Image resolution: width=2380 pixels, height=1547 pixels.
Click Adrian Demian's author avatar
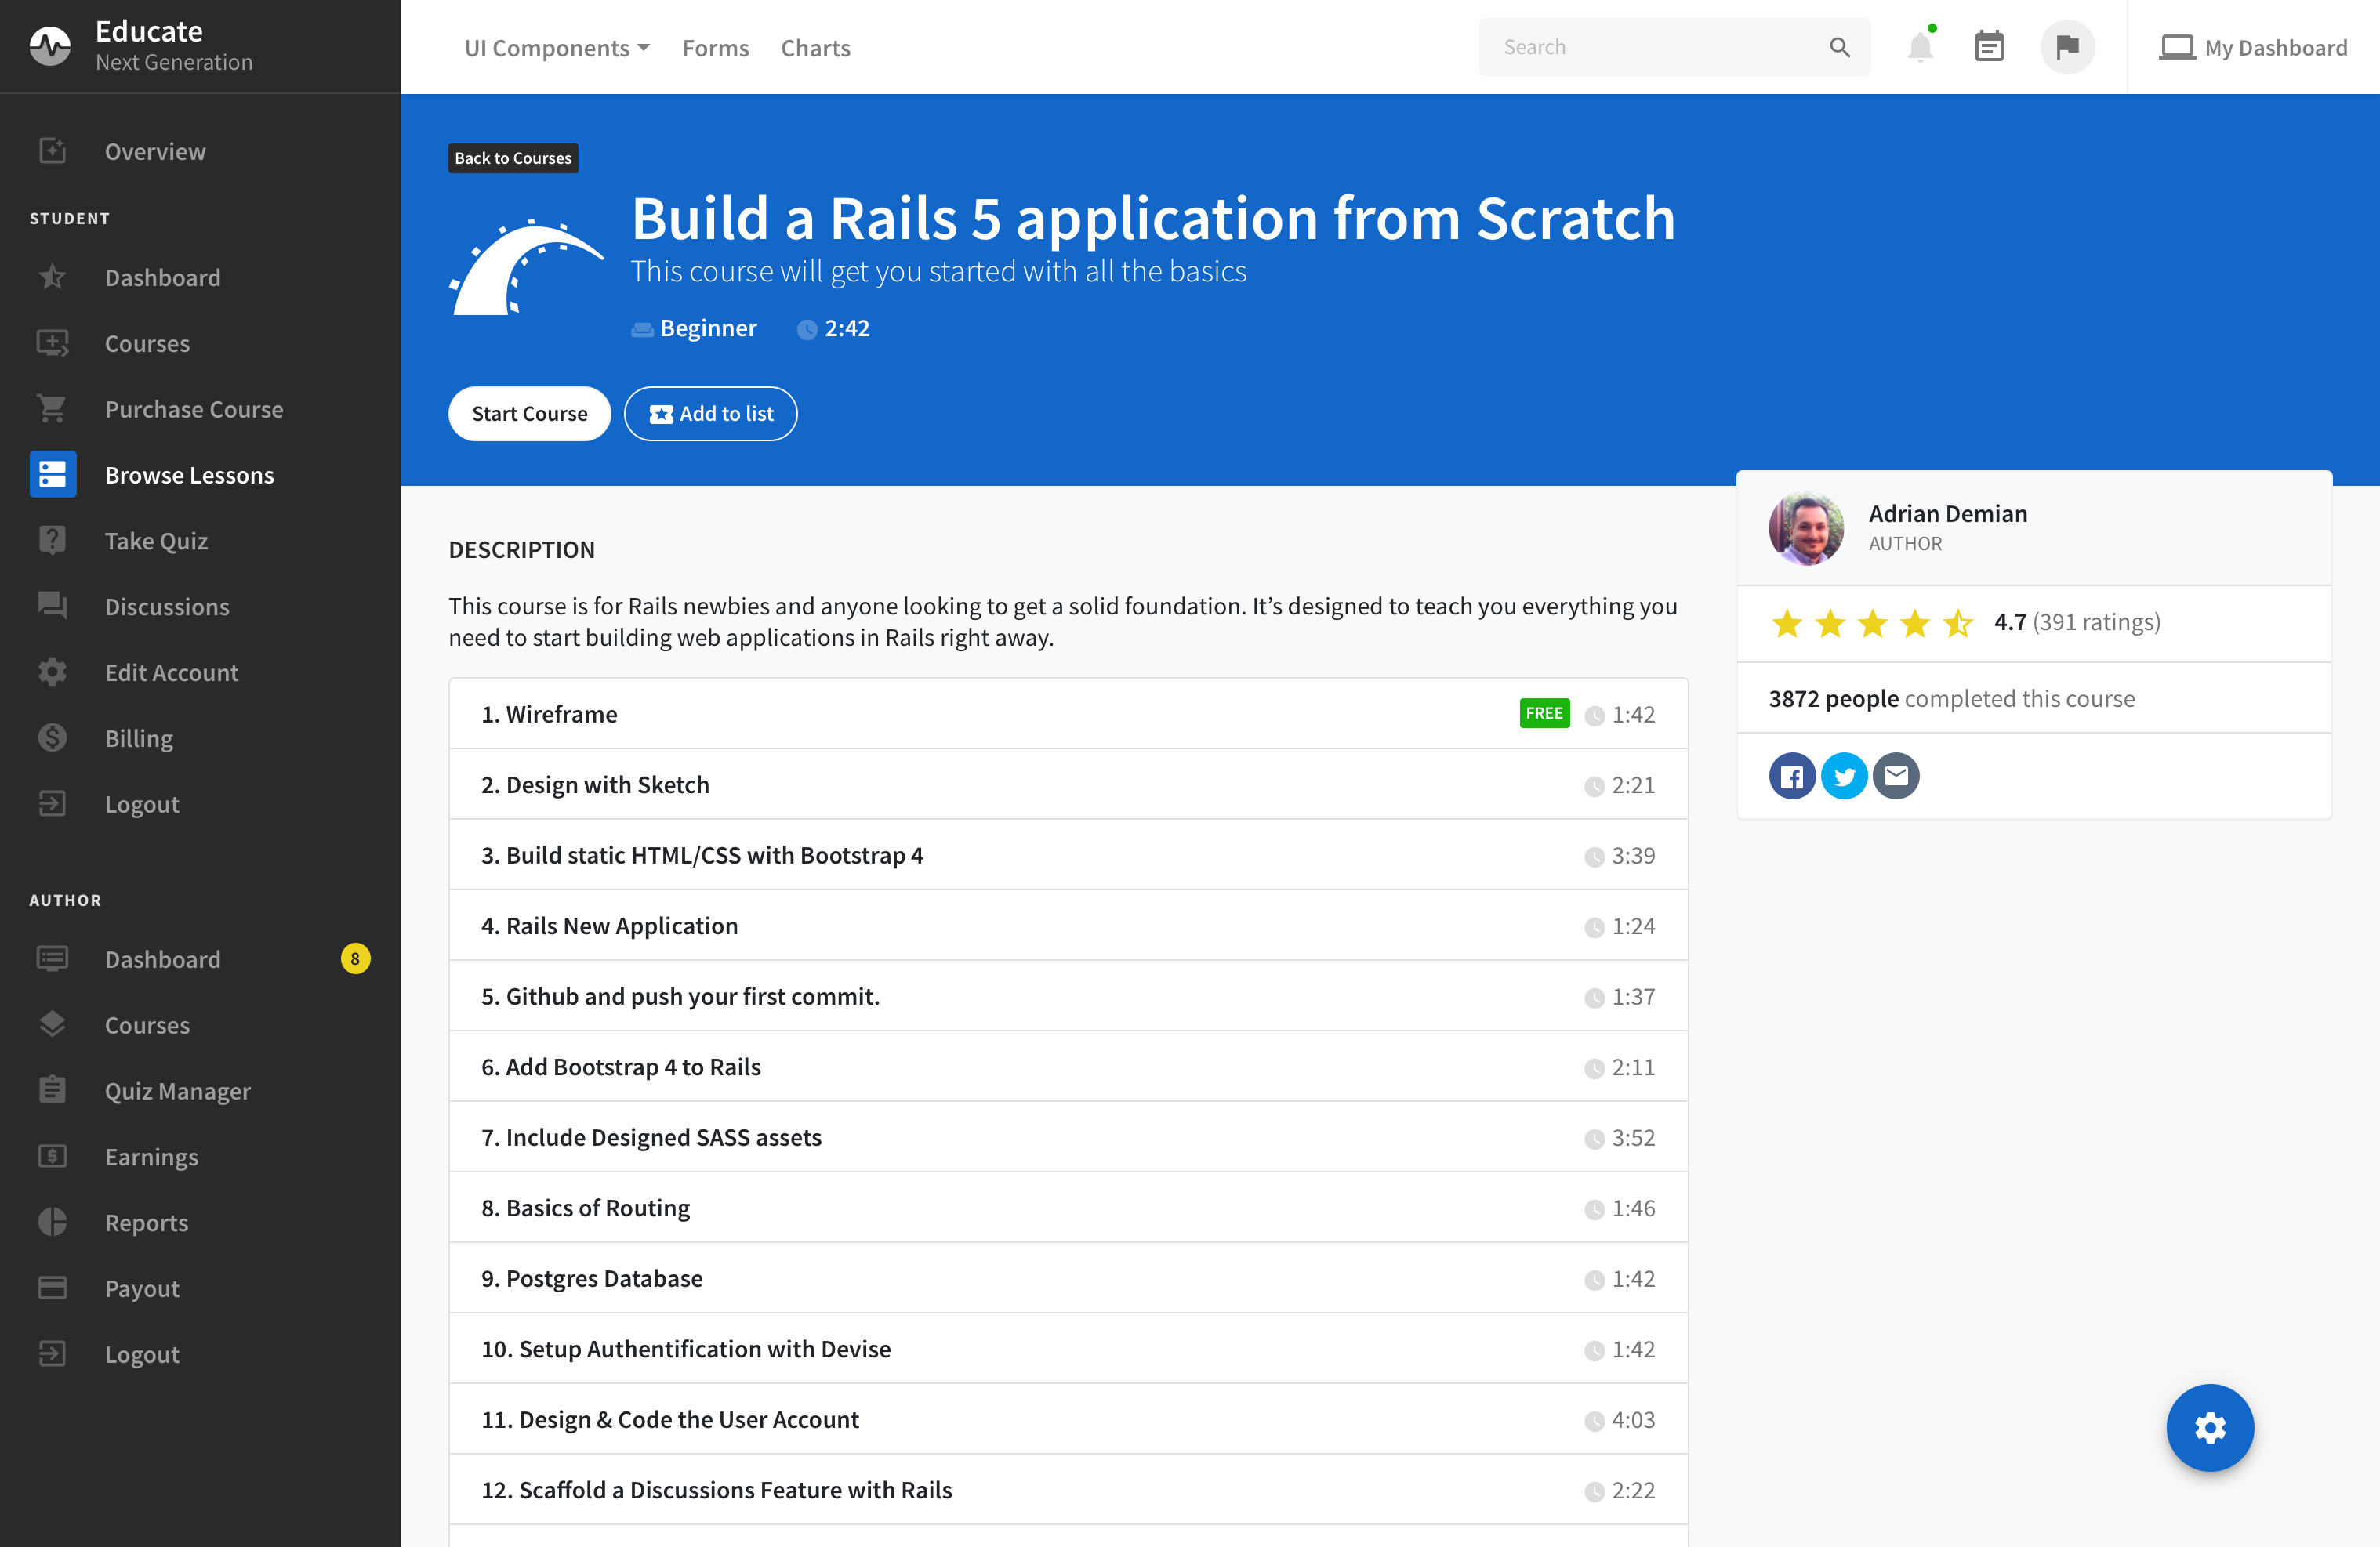[x=1806, y=528]
